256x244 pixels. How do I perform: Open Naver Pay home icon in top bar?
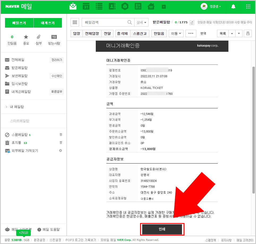point(151,6)
